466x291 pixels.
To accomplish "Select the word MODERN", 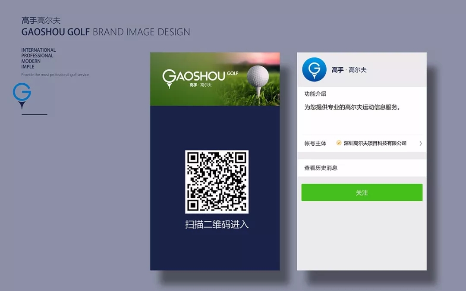I will point(31,61).
